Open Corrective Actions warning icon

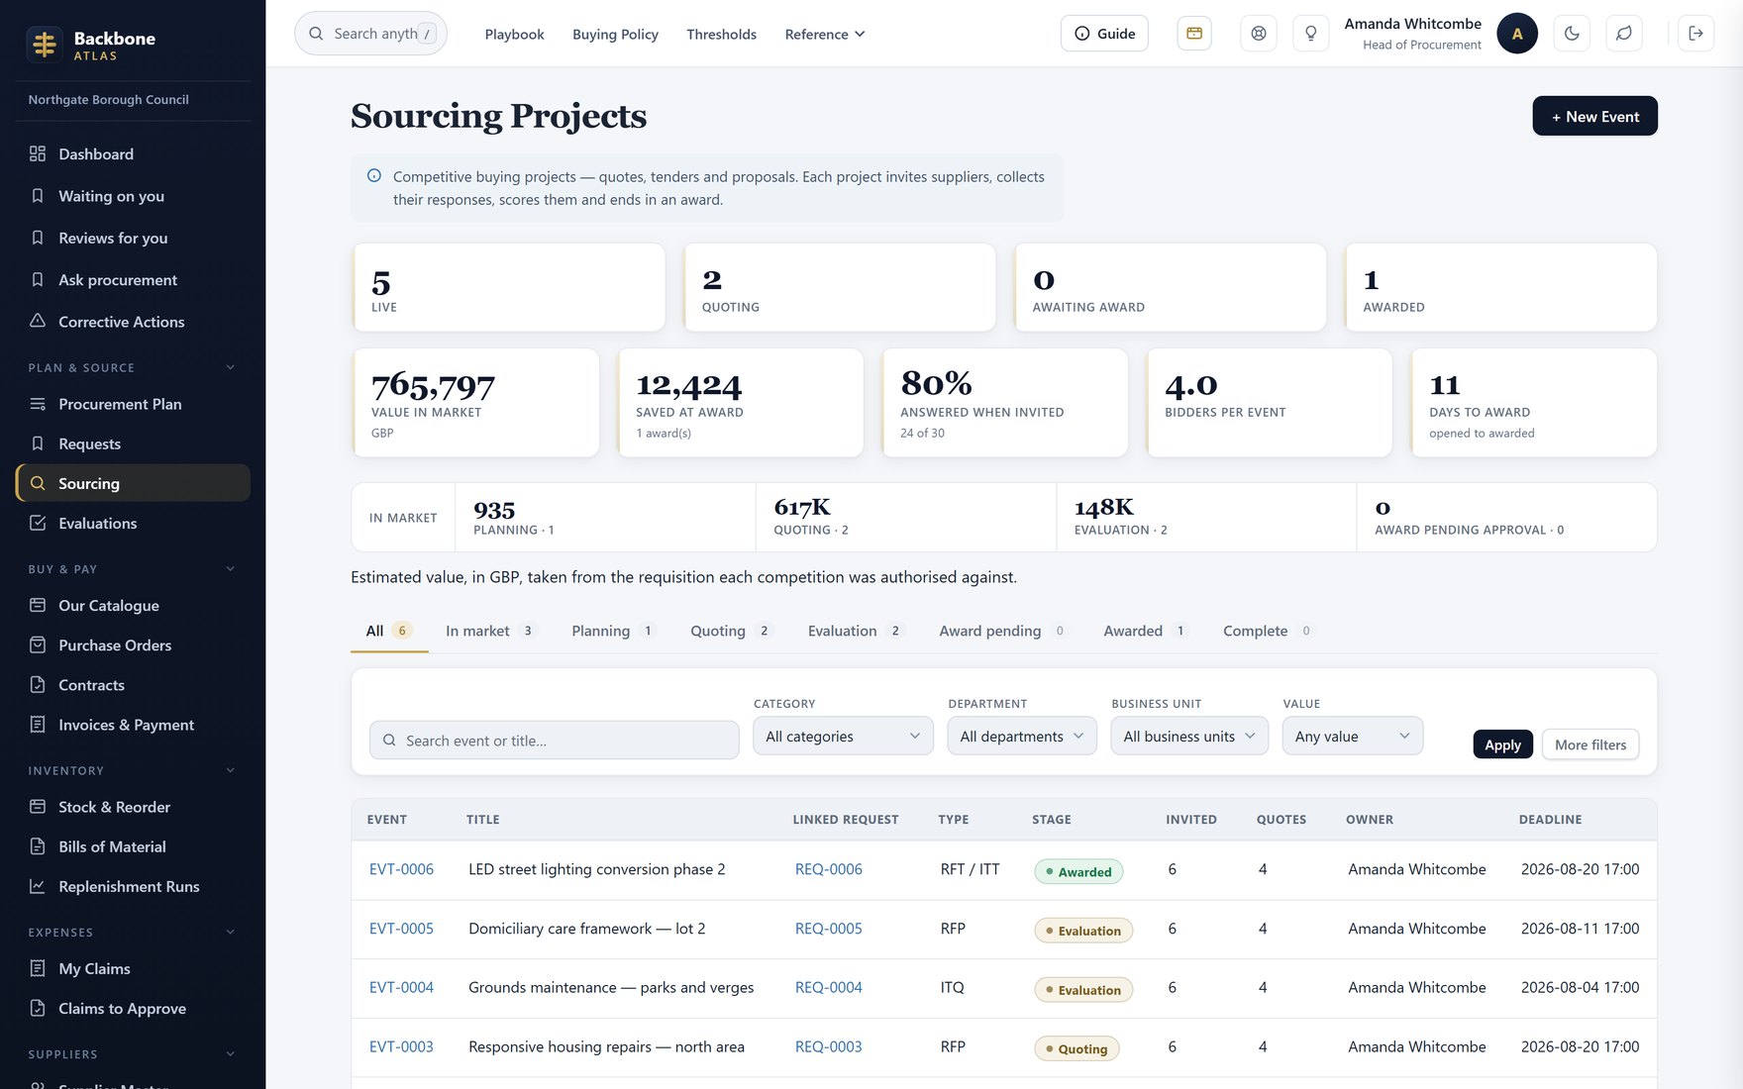[x=38, y=321]
